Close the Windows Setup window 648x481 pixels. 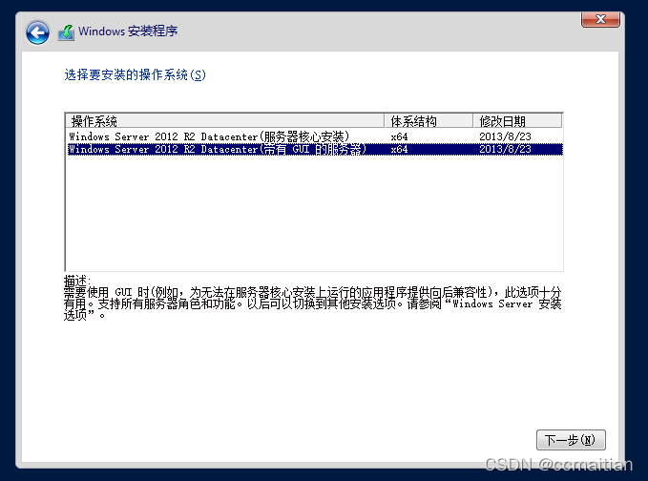[600, 19]
